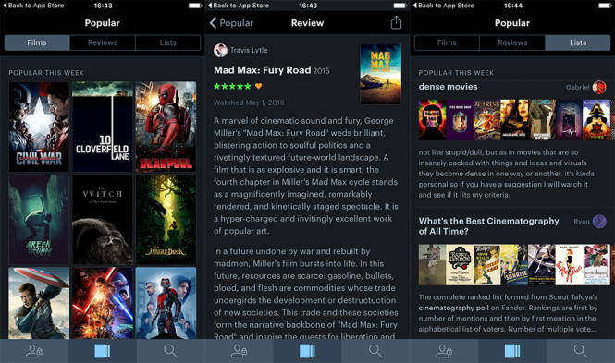Screen dimensions: 615x363
Task: Open Barry Lyndon poster in Cinematography list
Action: (x=460, y=265)
